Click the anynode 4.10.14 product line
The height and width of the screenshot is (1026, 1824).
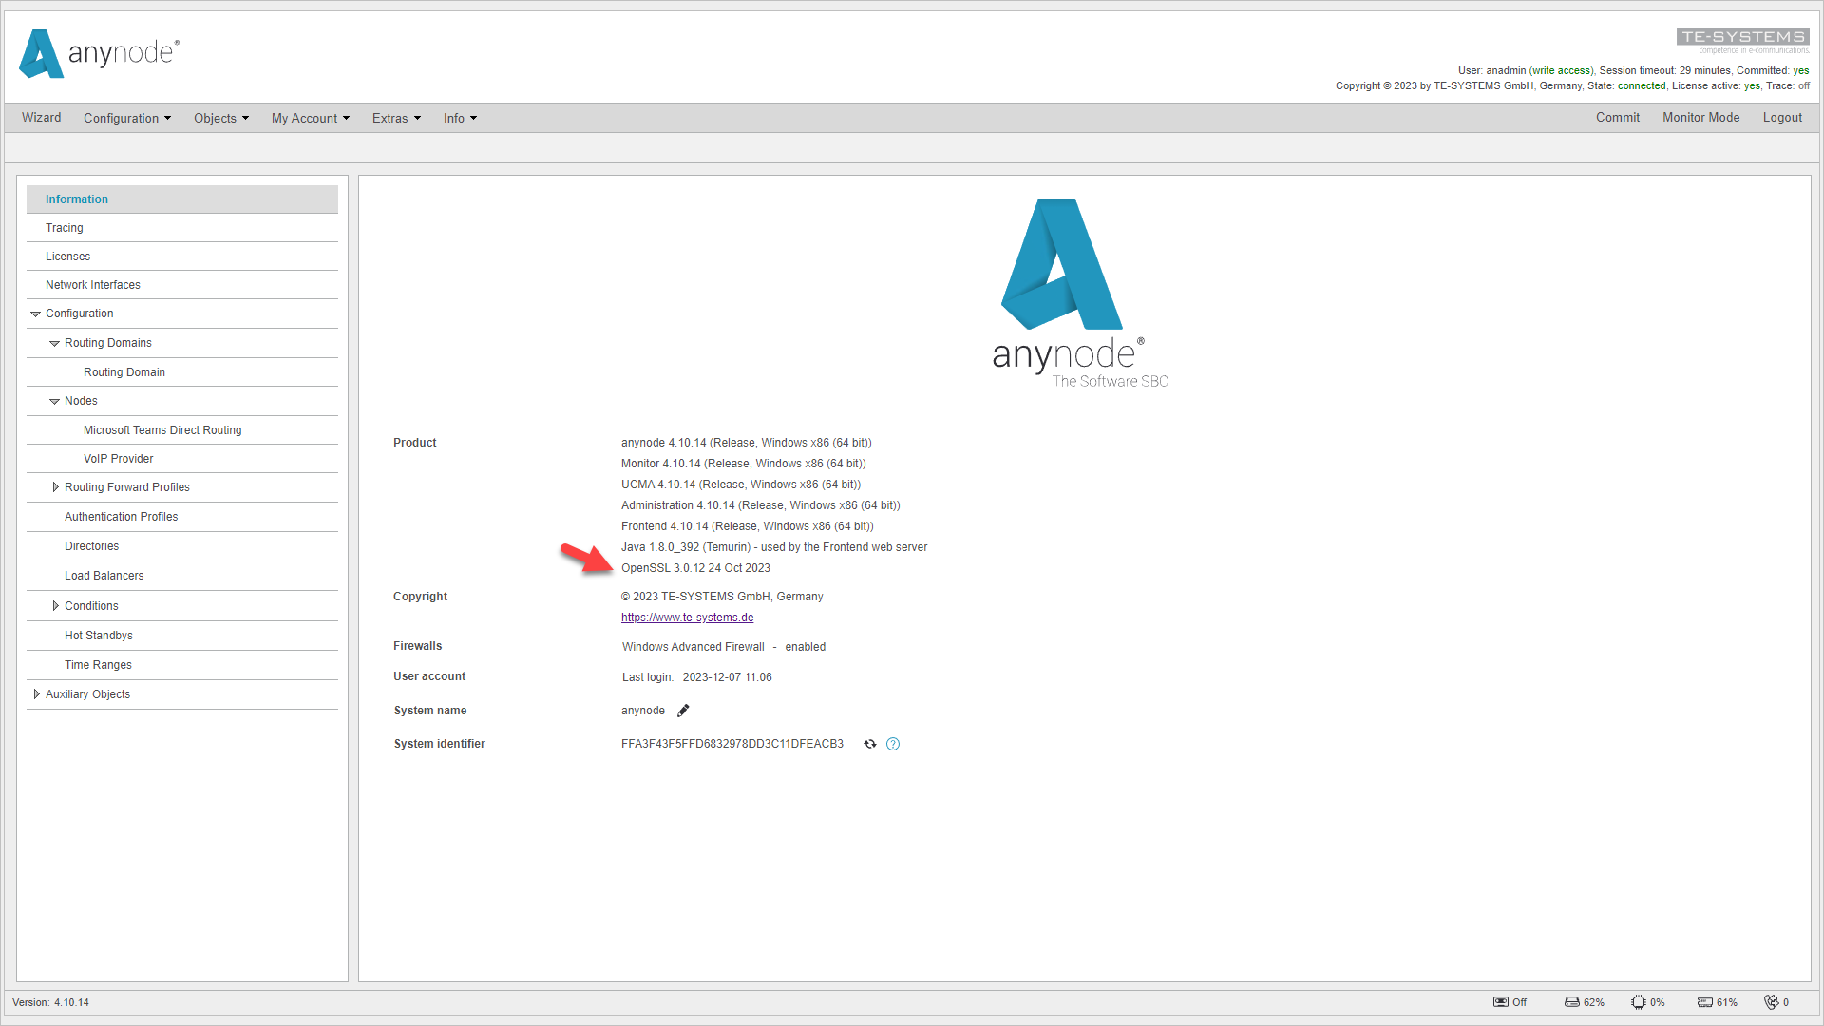746,443
